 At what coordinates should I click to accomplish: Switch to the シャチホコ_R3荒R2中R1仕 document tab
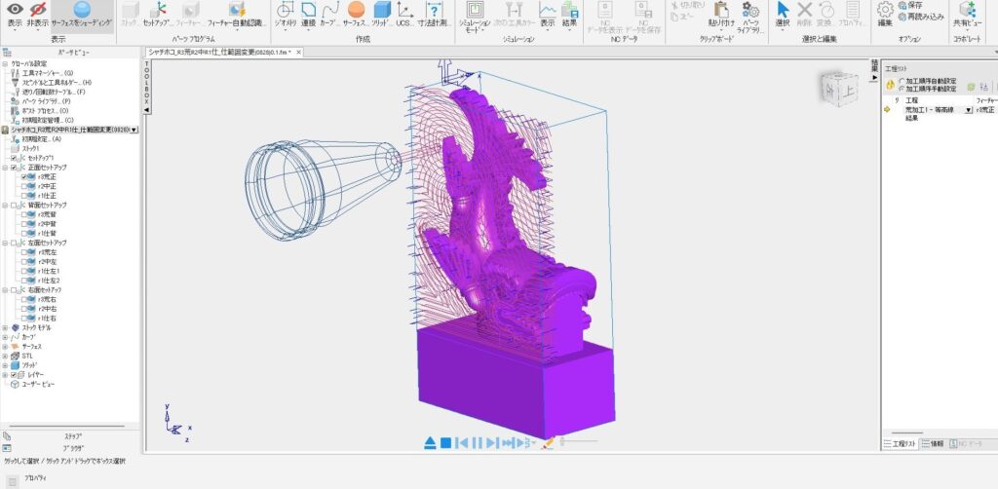(x=219, y=53)
